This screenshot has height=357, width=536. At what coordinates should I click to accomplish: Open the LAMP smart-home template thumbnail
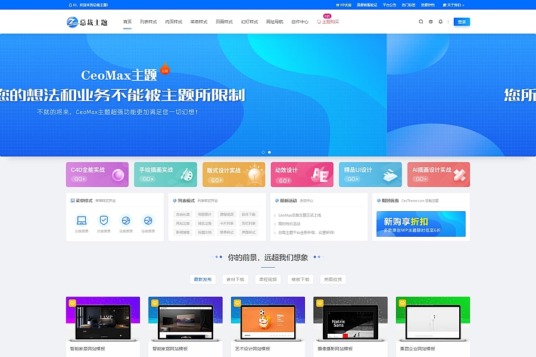pyautogui.click(x=103, y=320)
